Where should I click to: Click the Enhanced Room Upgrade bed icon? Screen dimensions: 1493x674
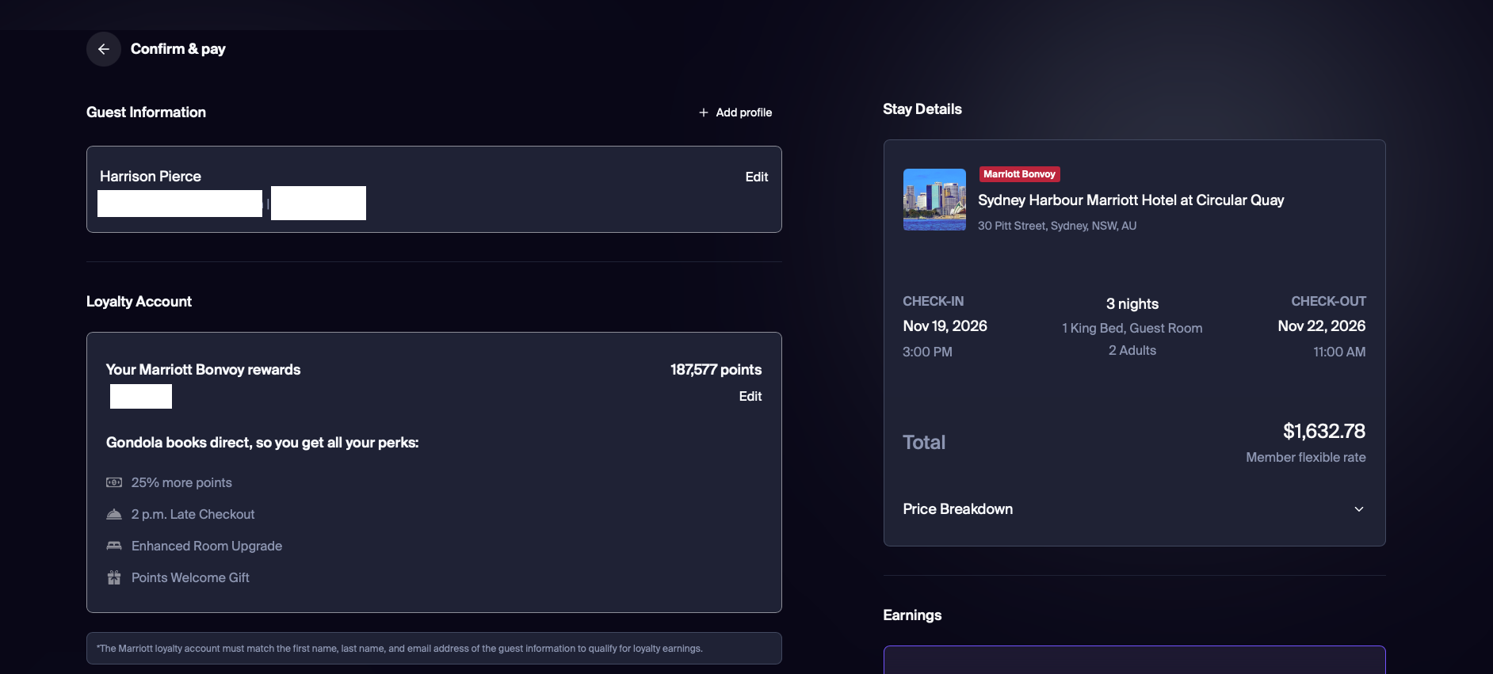coord(114,546)
